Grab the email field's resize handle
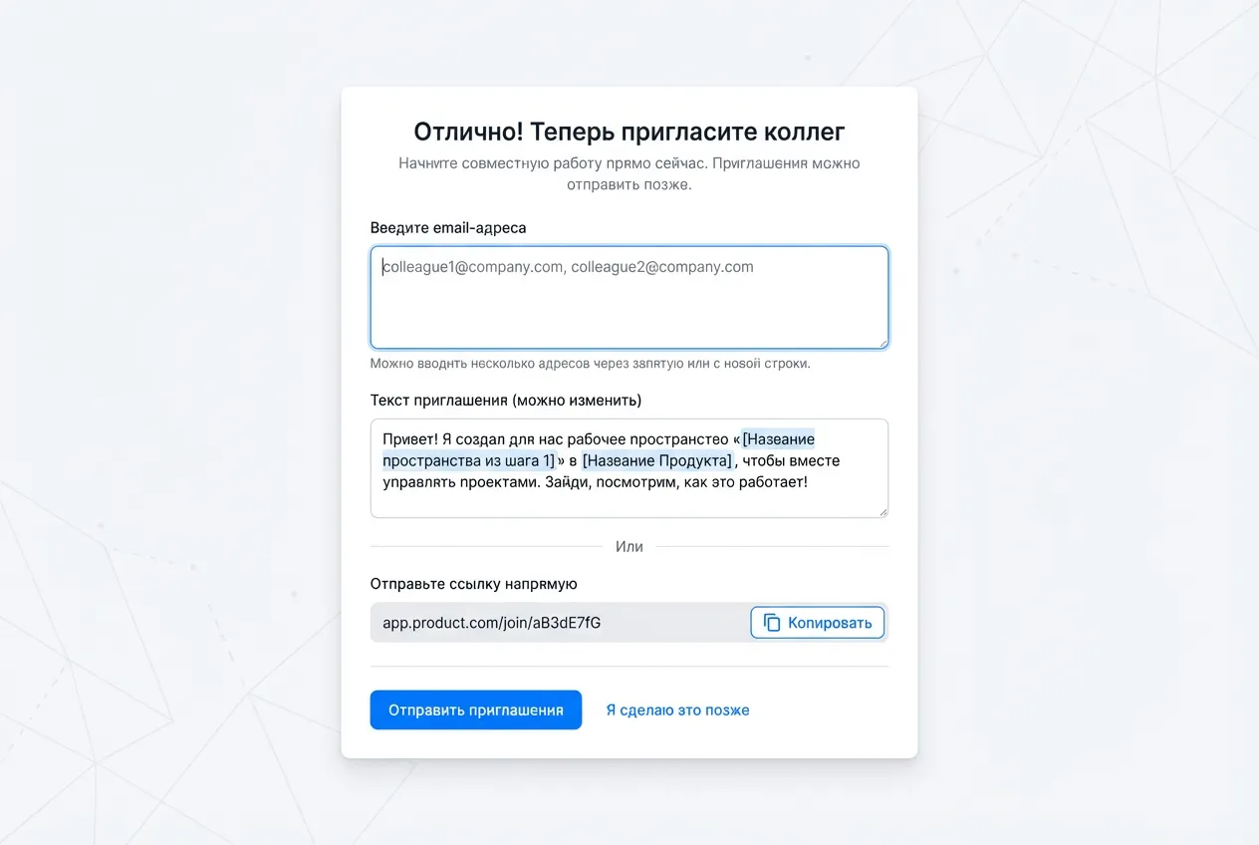The image size is (1259, 845). click(881, 342)
